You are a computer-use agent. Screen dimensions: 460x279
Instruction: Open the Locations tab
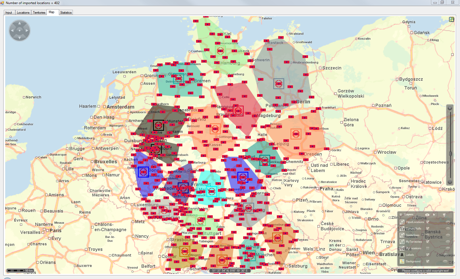(23, 13)
